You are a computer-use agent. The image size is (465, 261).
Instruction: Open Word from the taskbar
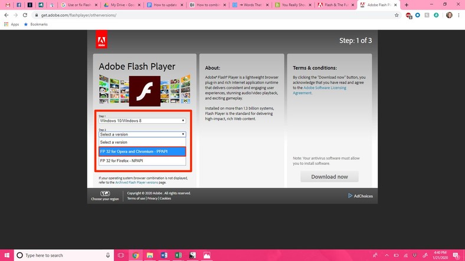[x=164, y=255]
